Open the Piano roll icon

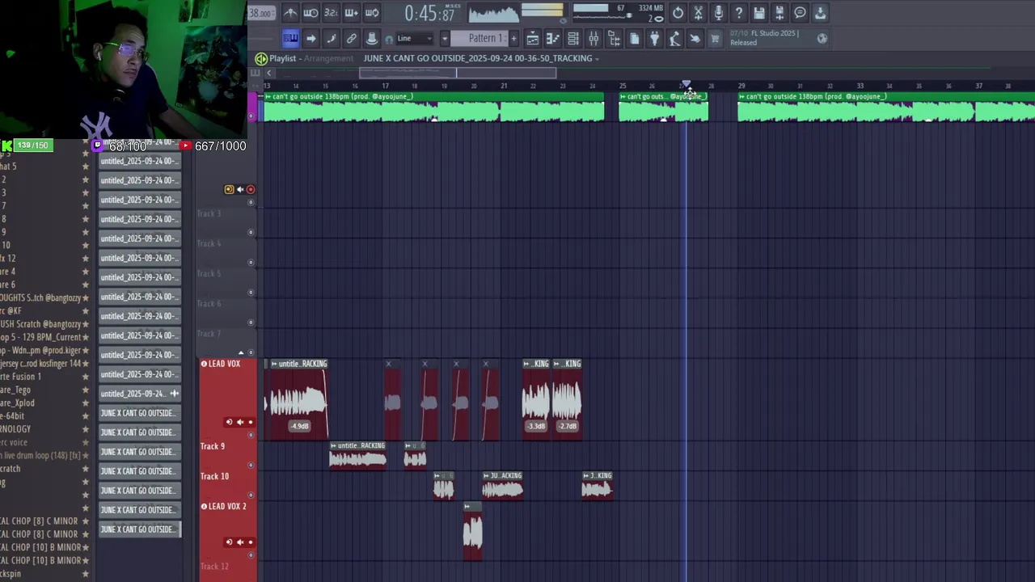point(553,38)
